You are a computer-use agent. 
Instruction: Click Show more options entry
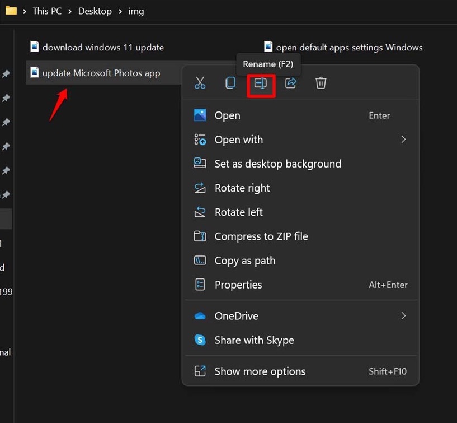coord(260,371)
